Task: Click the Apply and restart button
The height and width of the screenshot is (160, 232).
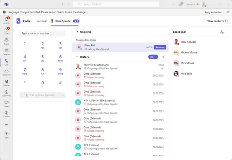Action: [213, 12]
